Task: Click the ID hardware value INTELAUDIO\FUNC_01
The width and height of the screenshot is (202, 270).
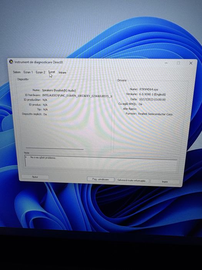Action: (x=77, y=95)
